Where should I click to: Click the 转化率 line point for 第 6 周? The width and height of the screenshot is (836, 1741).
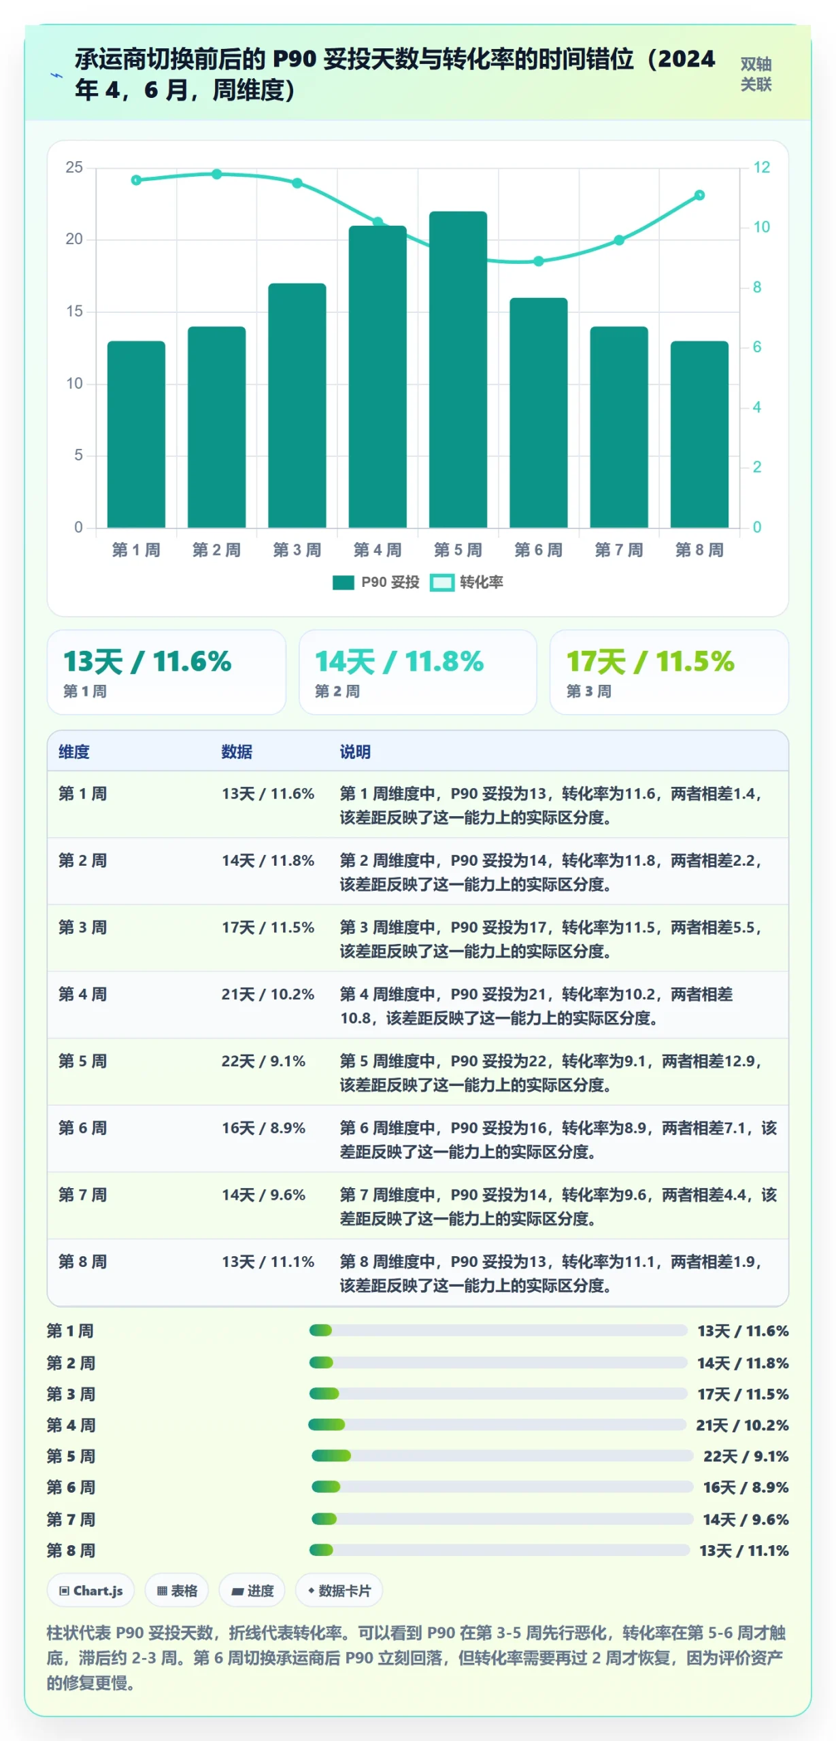(x=539, y=261)
